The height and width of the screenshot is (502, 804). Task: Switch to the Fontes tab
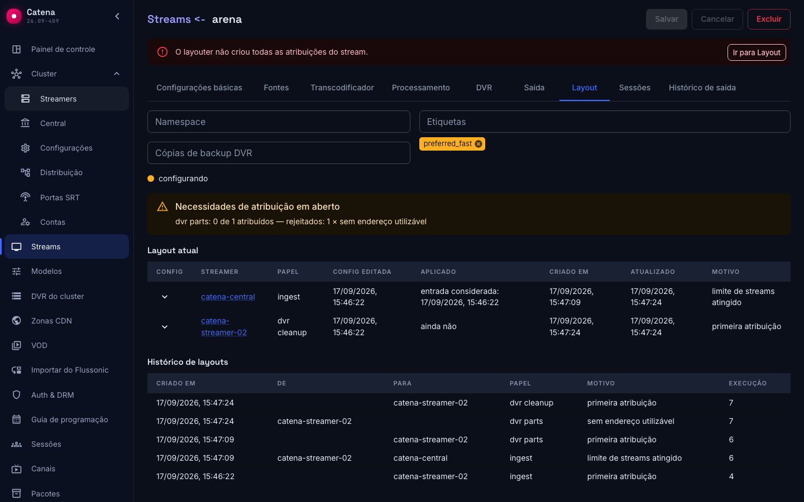276,88
